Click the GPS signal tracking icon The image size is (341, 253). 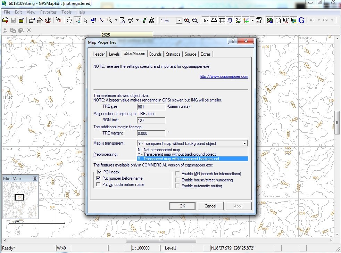tap(59, 21)
